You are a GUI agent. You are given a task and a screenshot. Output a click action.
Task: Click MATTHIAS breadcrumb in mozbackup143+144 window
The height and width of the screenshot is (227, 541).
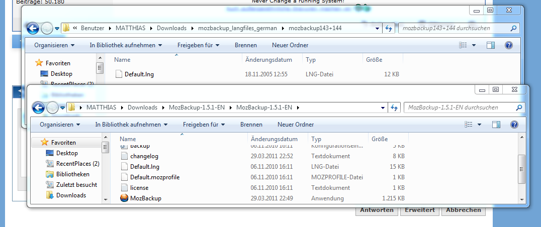[130, 28]
